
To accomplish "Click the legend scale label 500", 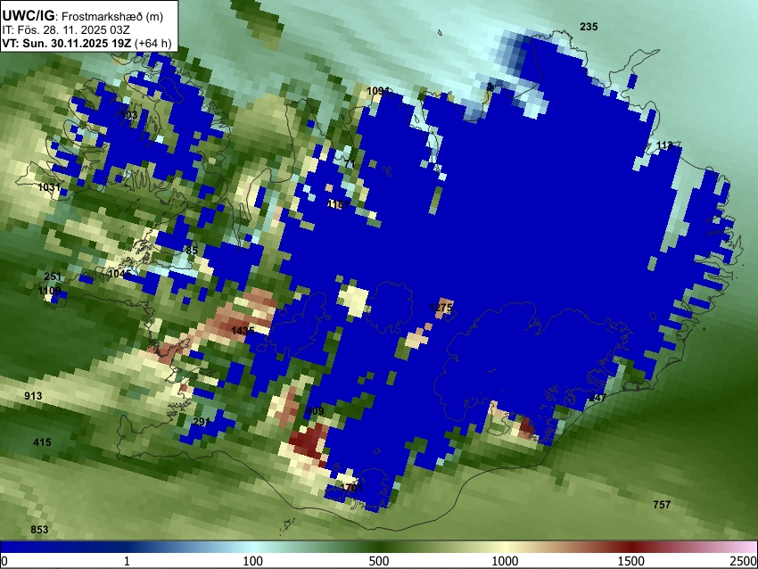I will (x=378, y=561).
